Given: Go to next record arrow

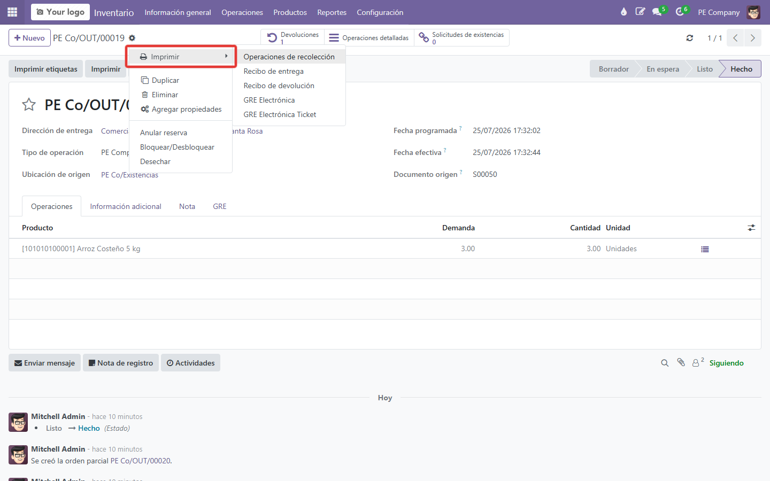Looking at the screenshot, I should click(x=753, y=38).
